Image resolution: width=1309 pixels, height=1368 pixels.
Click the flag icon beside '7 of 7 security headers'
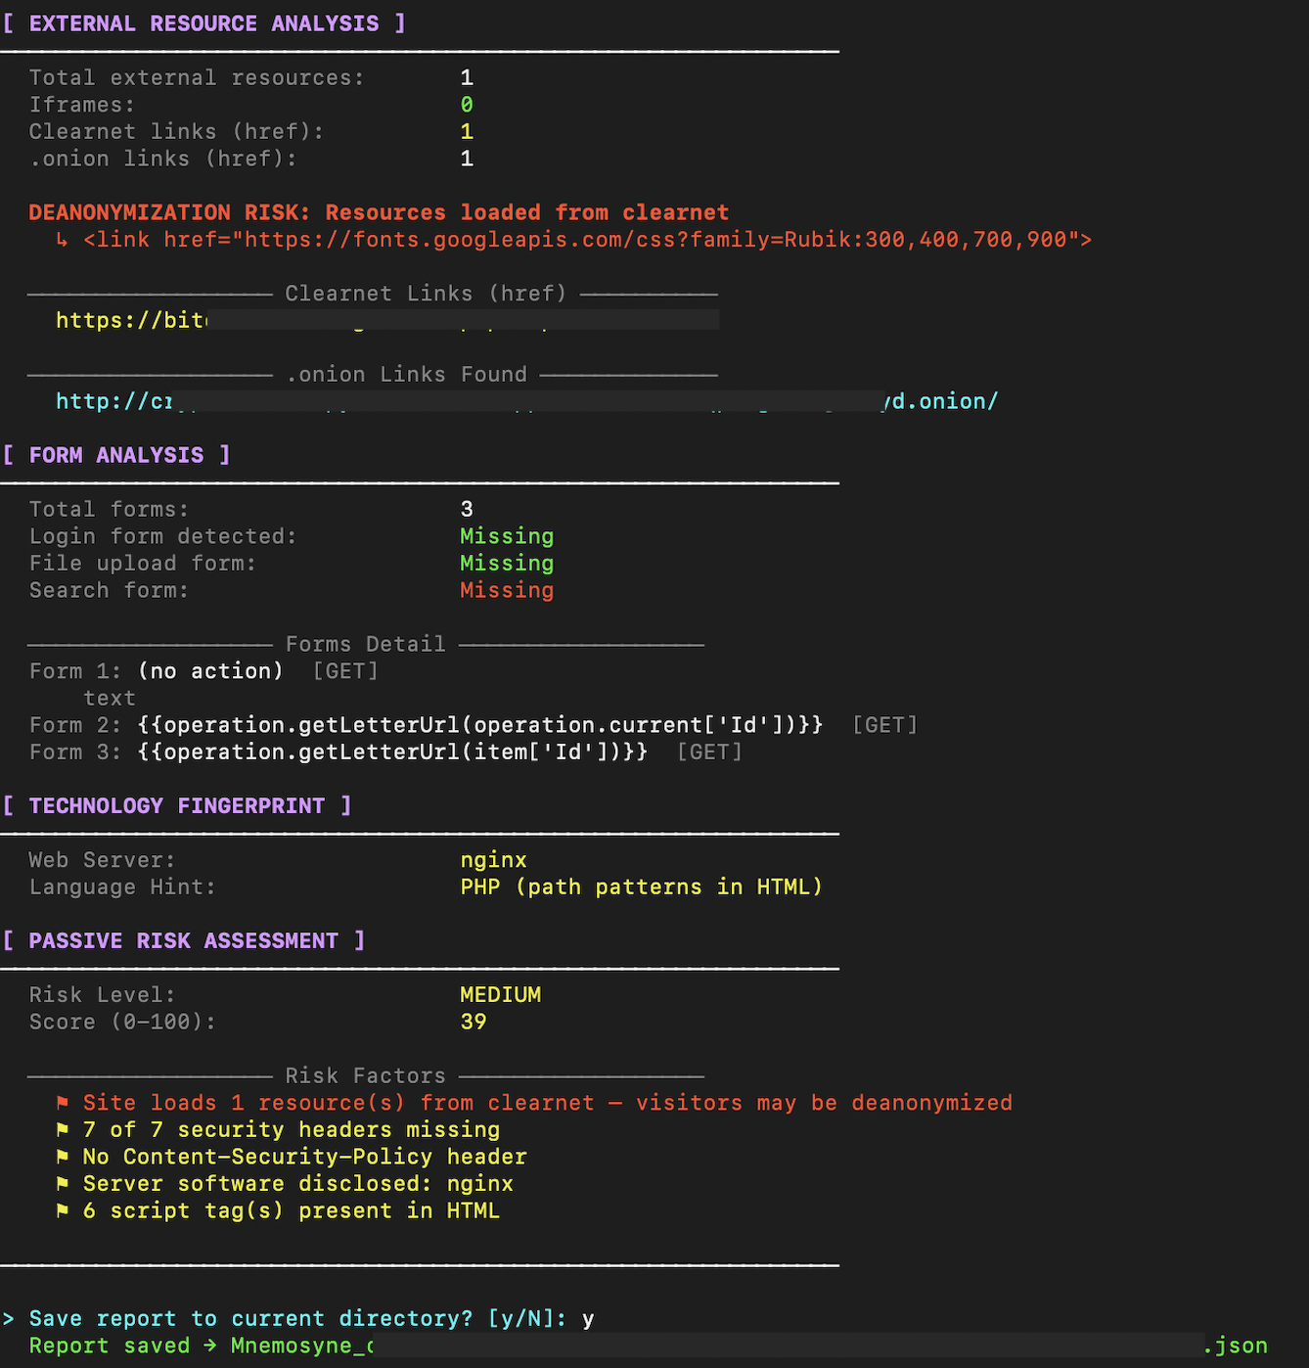(x=63, y=1130)
